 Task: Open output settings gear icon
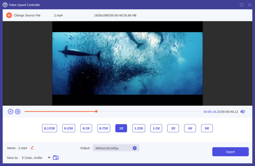(135, 148)
